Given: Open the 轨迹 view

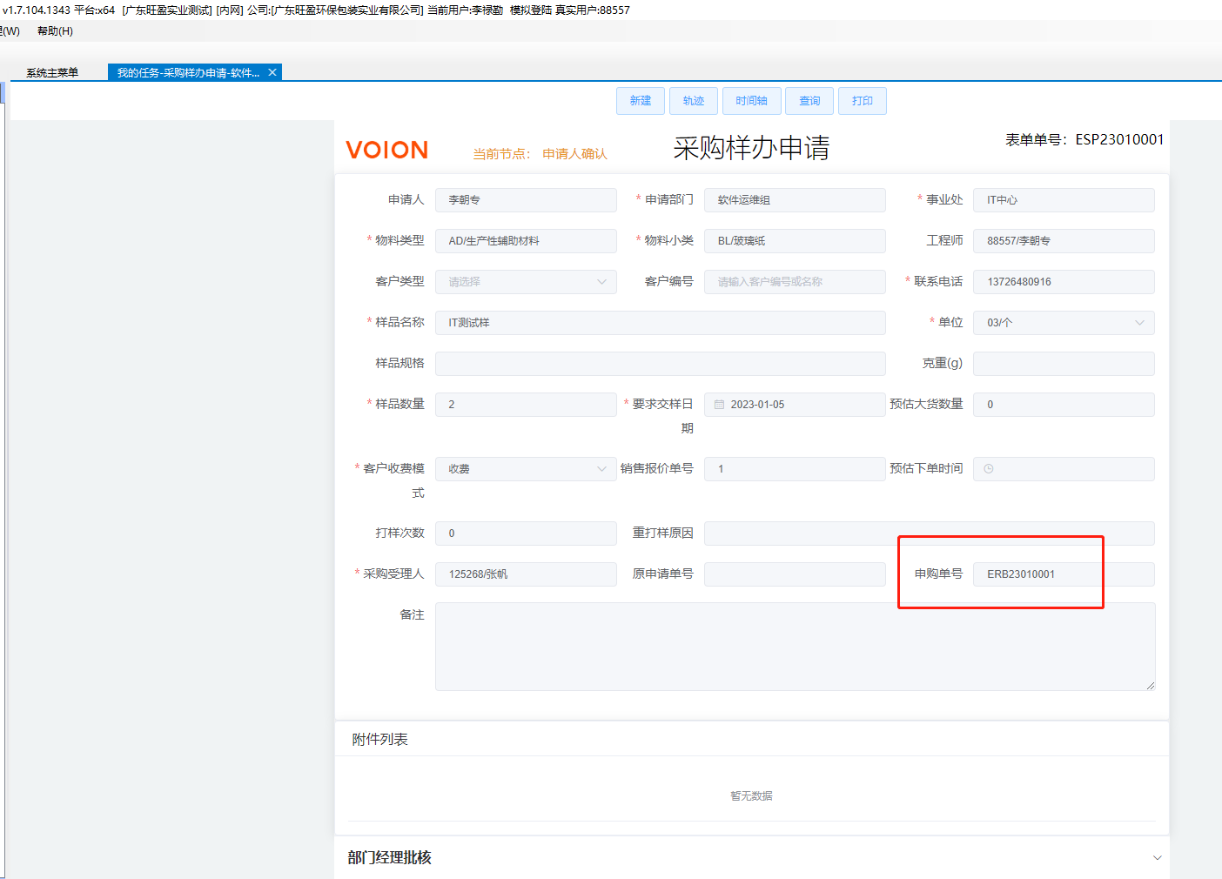Looking at the screenshot, I should click(x=694, y=101).
